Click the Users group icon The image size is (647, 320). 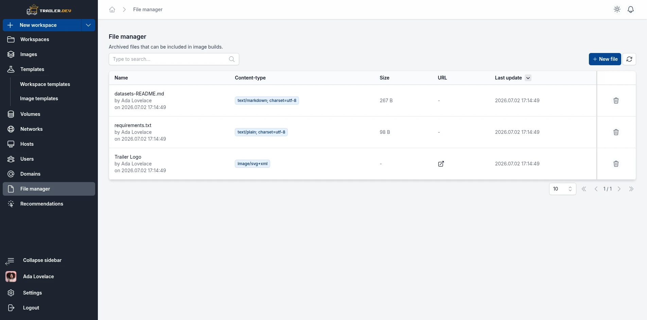[11, 159]
